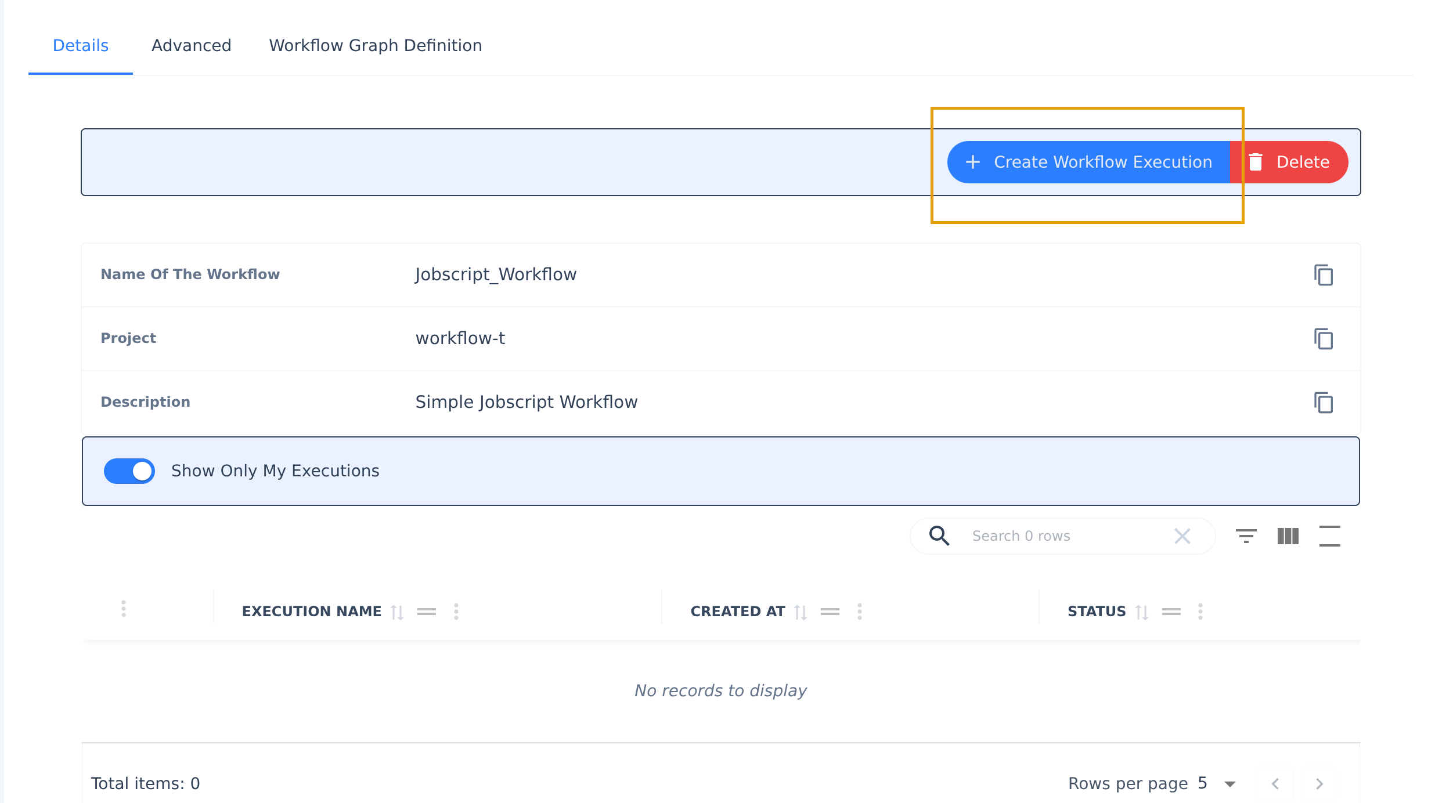Viewport: 1435px width, 803px height.
Task: Copy the Description value
Action: tap(1324, 403)
